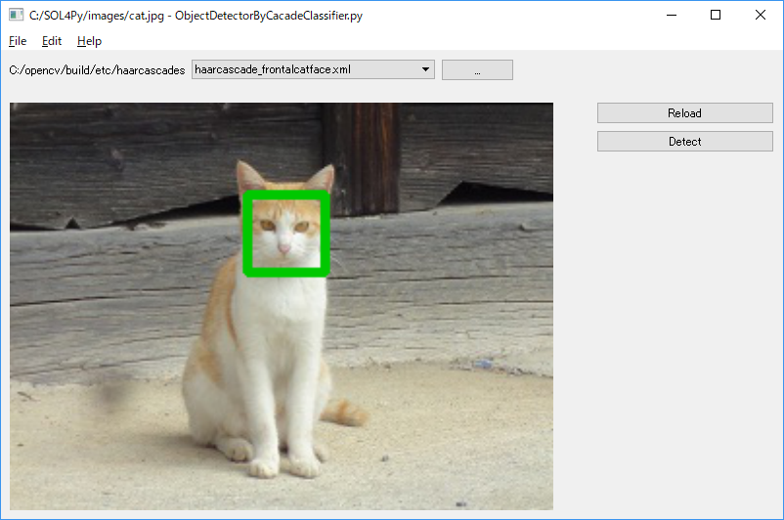Open the Help menu
The height and width of the screenshot is (520, 784).
coord(89,41)
